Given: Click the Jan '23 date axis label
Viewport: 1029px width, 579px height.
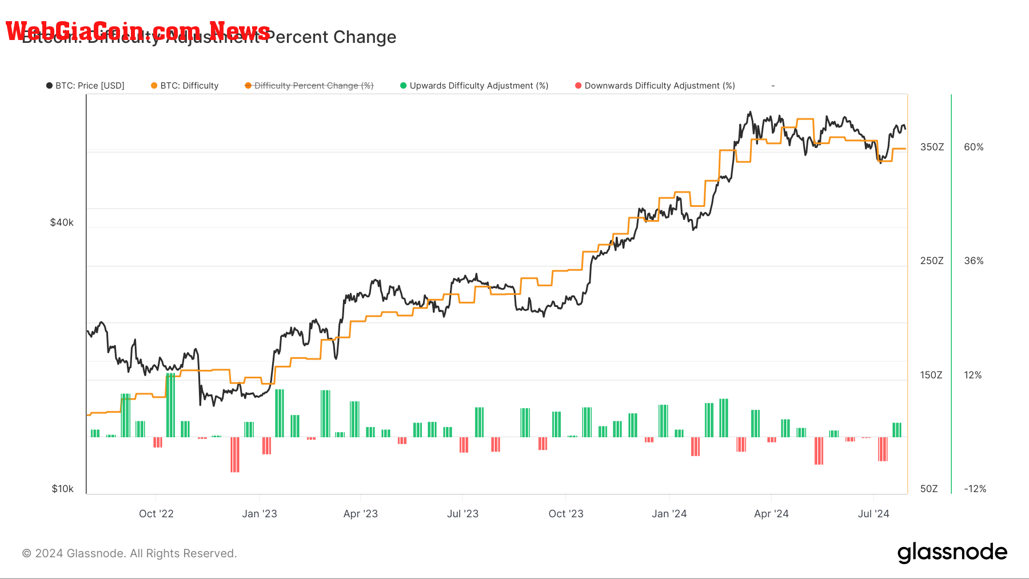Looking at the screenshot, I should (x=260, y=514).
